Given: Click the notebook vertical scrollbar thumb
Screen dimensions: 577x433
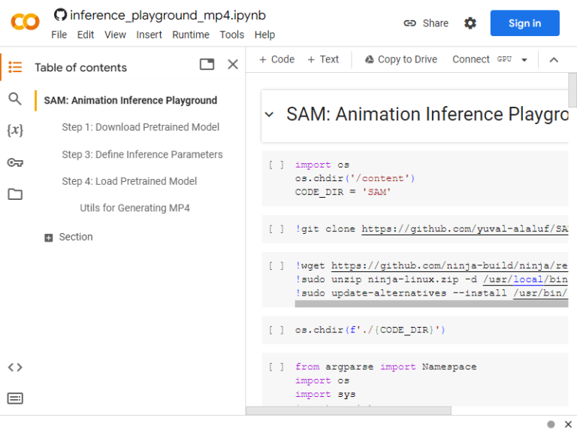Looking at the screenshot, I should 572,89.
